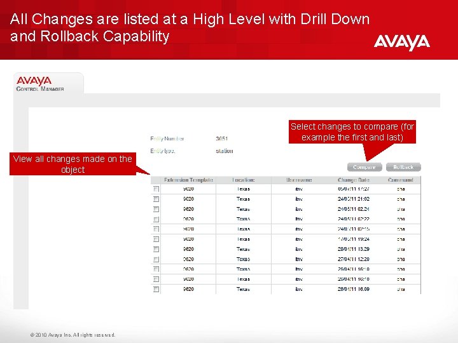The width and height of the screenshot is (458, 343).
Task: Click the Location column header
Action: pos(244,180)
